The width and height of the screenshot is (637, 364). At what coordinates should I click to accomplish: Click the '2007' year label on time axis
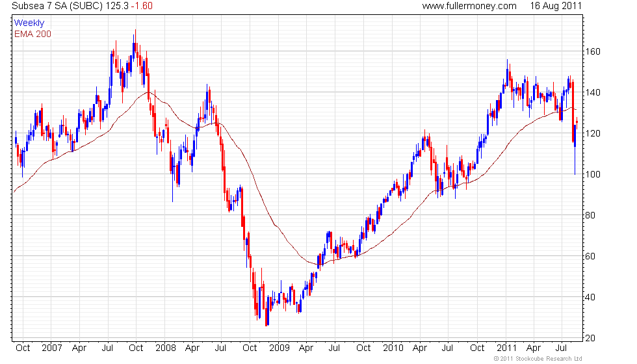coord(51,348)
